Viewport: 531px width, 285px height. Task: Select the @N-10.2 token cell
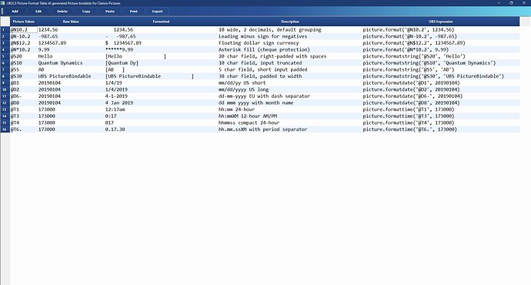[x=24, y=36]
